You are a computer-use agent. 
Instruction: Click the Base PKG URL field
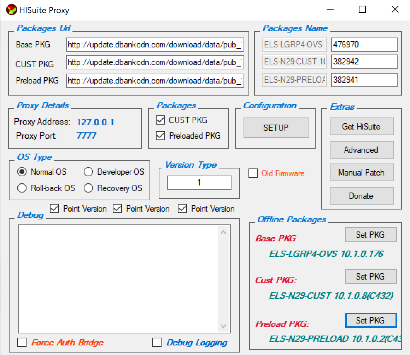155,45
